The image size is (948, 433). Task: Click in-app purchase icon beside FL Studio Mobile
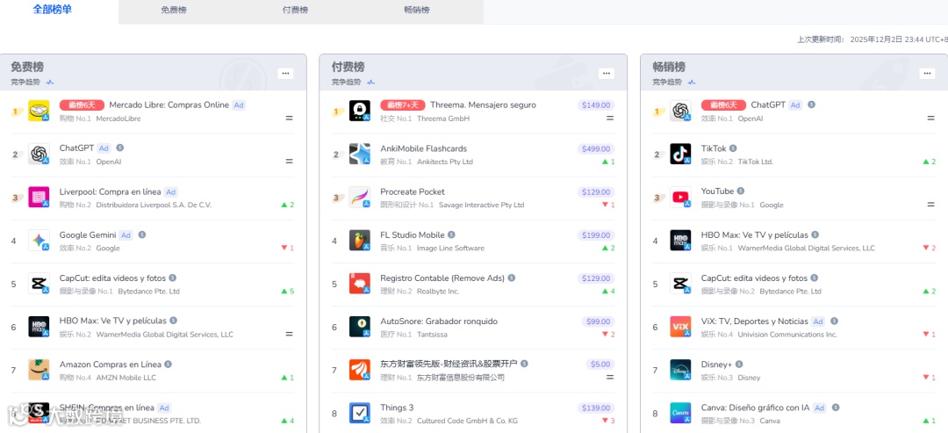452,235
